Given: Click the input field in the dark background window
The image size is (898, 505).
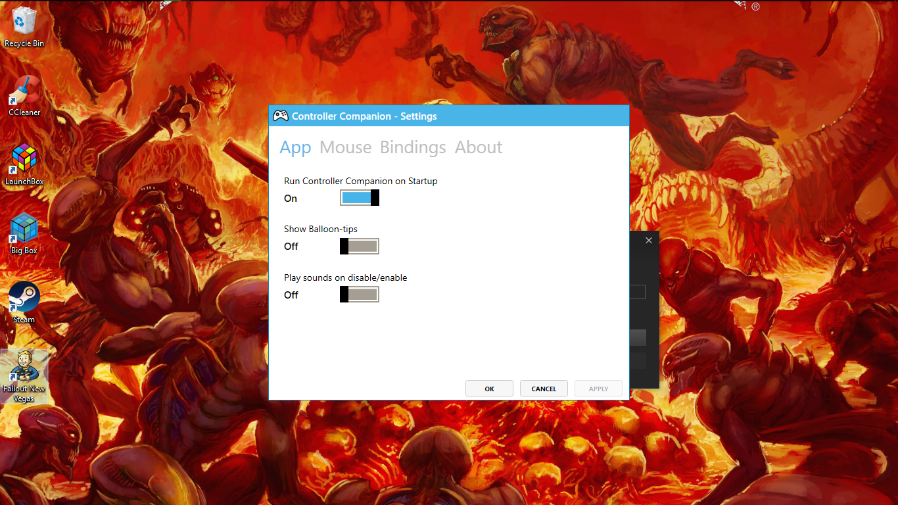Looking at the screenshot, I should [x=637, y=291].
